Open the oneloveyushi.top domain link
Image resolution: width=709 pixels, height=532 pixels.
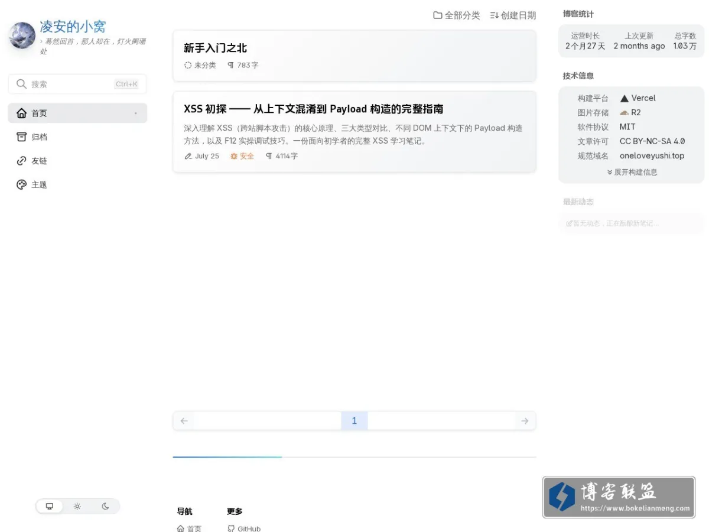pos(652,156)
